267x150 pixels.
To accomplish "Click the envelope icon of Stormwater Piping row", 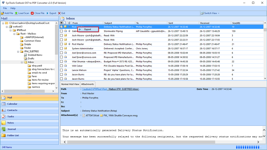I will pyautogui.click(x=65, y=31).
